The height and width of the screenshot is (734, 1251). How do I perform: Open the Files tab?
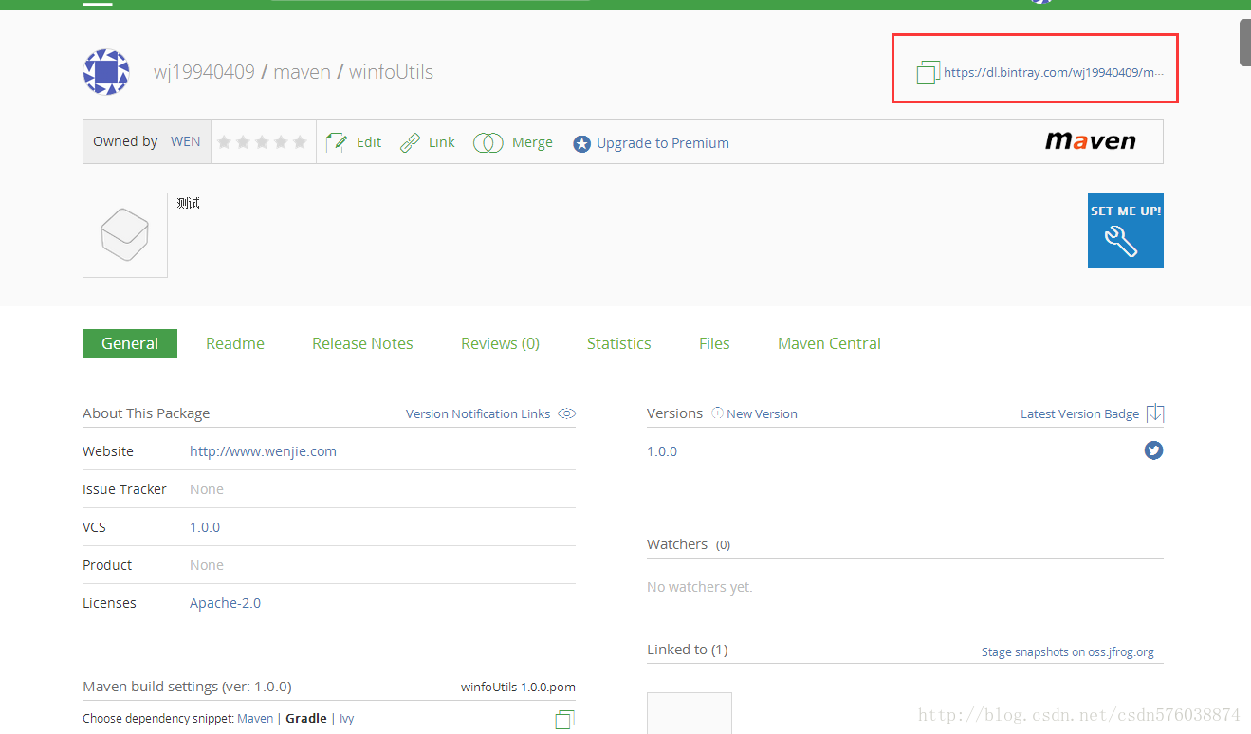point(714,343)
